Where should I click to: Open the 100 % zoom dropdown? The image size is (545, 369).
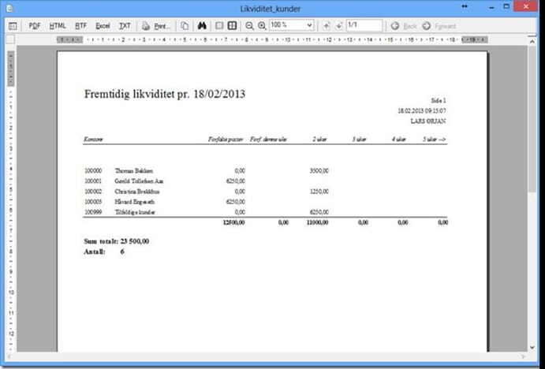tap(308, 25)
